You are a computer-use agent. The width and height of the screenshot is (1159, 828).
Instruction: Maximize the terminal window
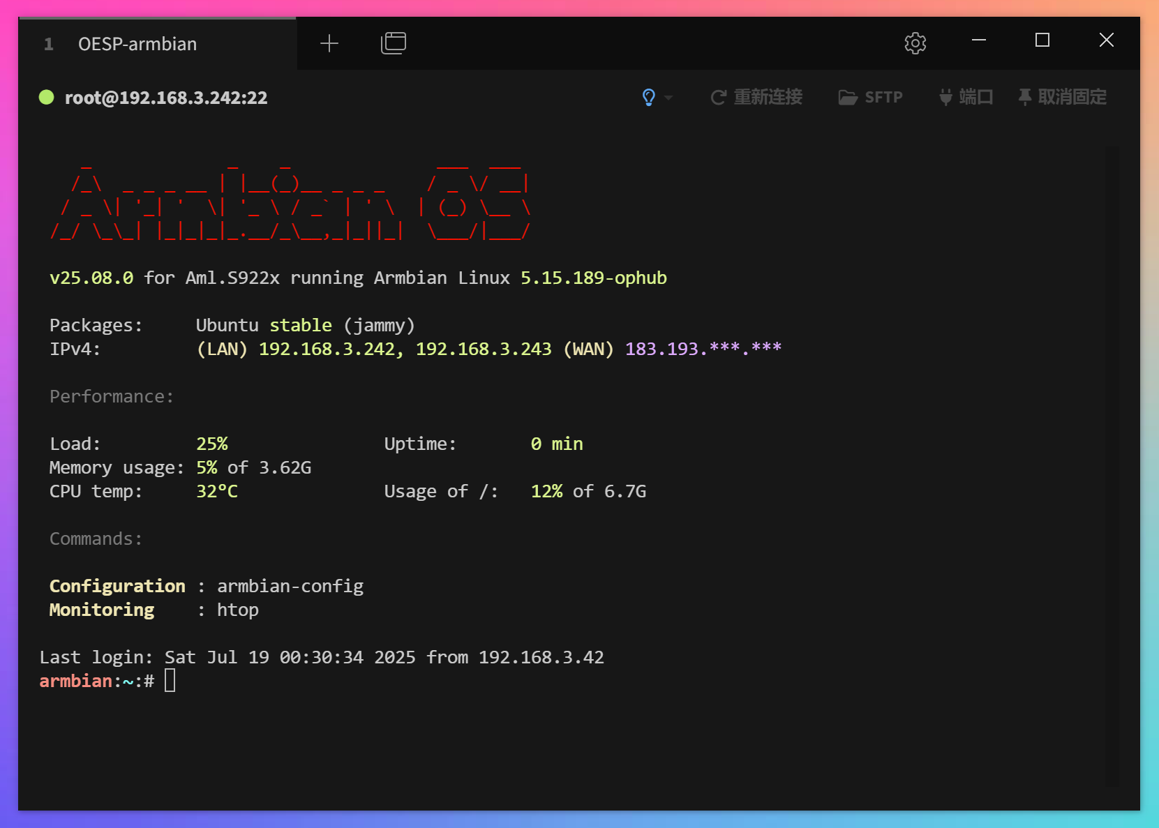[1042, 40]
